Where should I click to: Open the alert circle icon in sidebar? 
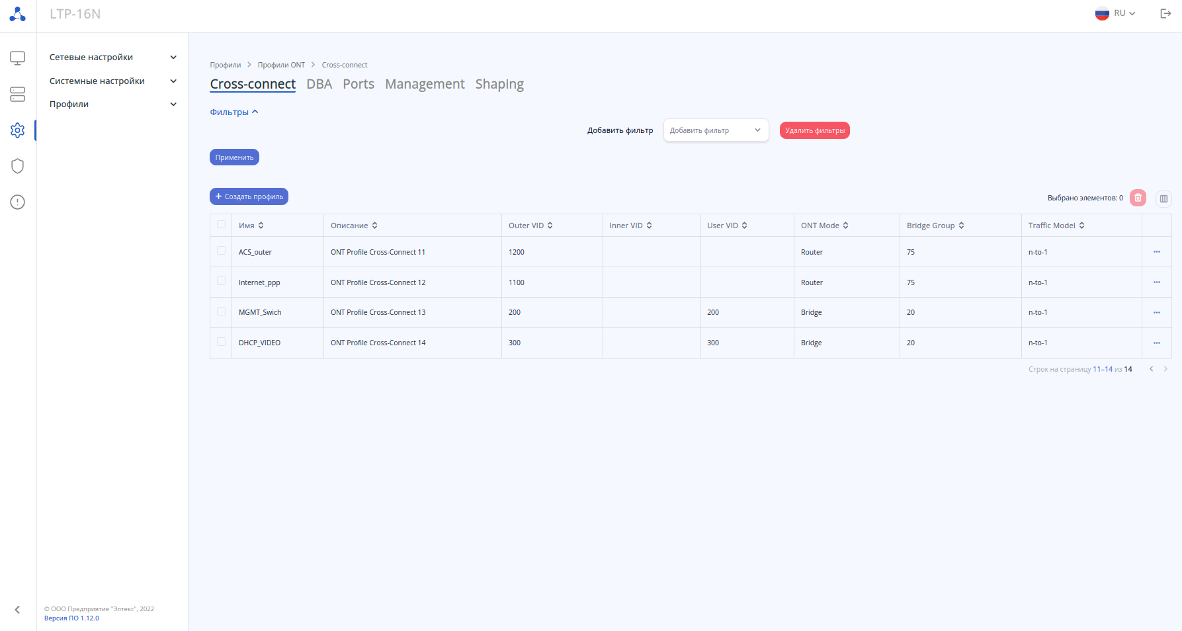(x=18, y=202)
